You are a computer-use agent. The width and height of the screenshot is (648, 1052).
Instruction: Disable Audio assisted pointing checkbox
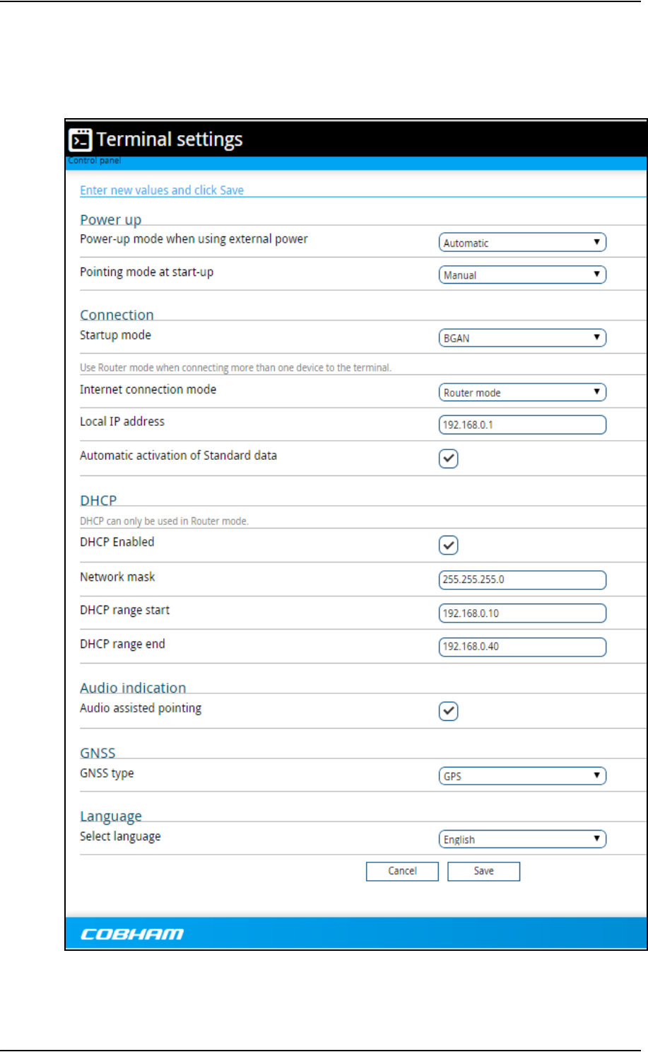(449, 711)
